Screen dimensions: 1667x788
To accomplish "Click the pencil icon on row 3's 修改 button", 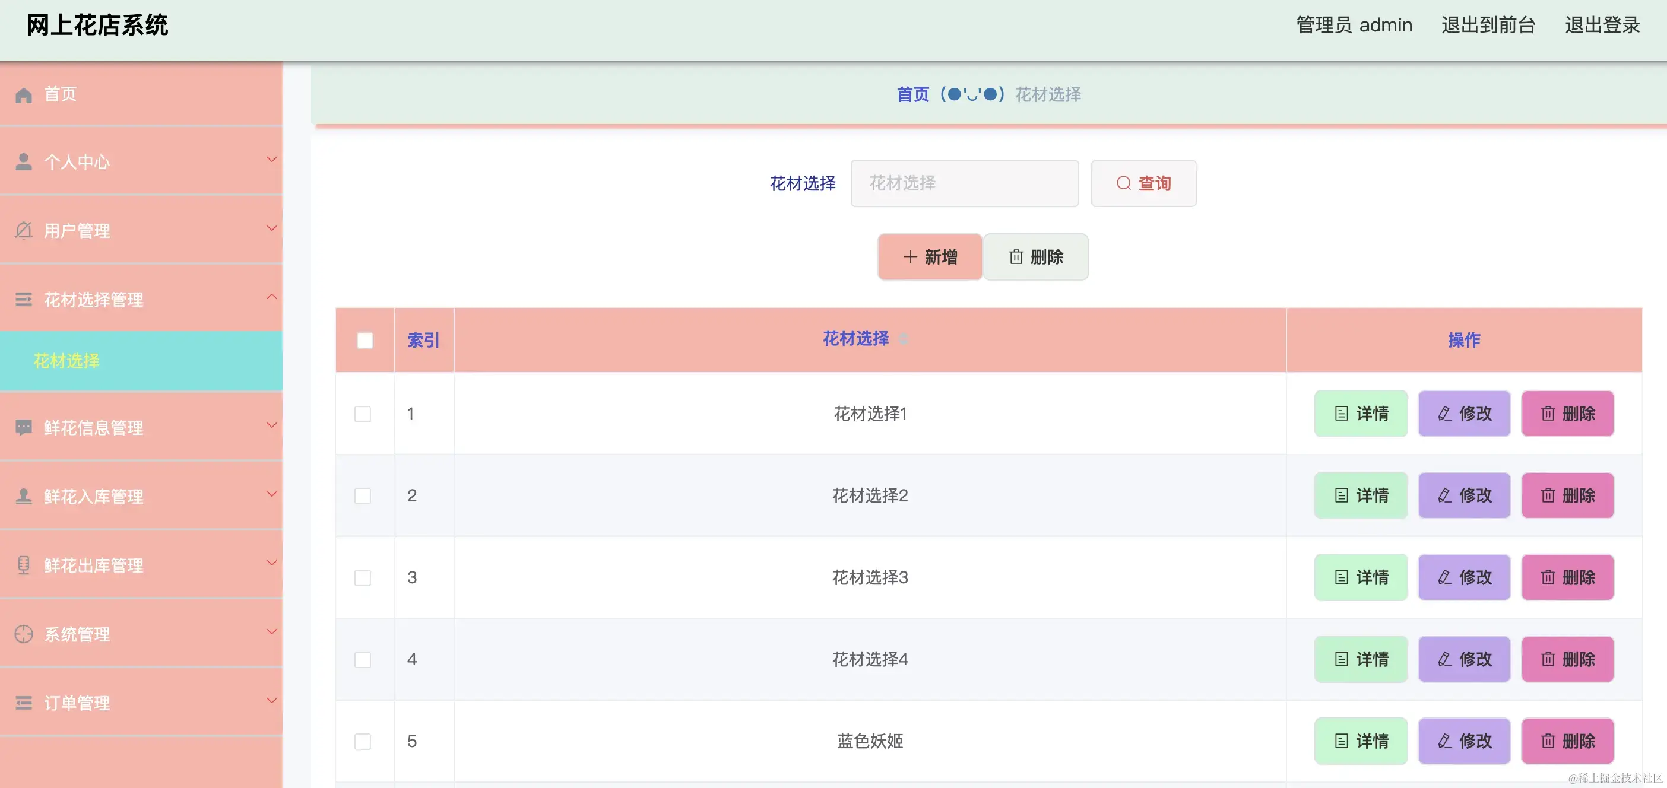I will 1444,577.
